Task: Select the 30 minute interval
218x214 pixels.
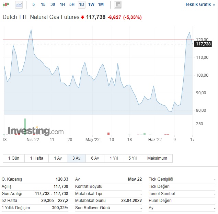Action: 53,4
